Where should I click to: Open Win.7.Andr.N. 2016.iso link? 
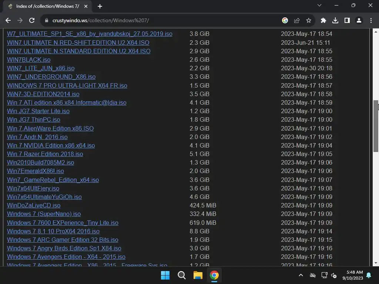37,137
